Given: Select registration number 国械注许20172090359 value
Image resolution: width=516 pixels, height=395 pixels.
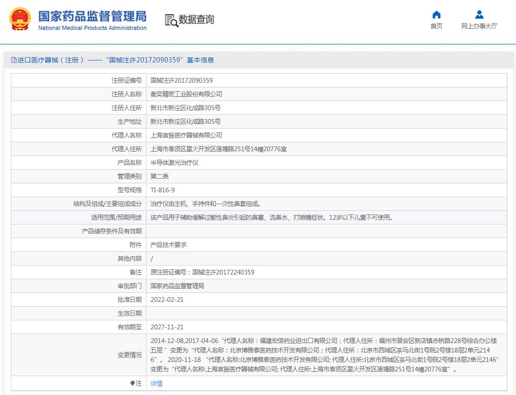Looking at the screenshot, I should 181,80.
